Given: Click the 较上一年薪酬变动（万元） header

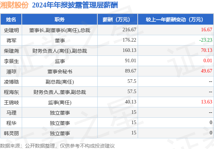Looking at the screenshot, I should click(x=175, y=20).
